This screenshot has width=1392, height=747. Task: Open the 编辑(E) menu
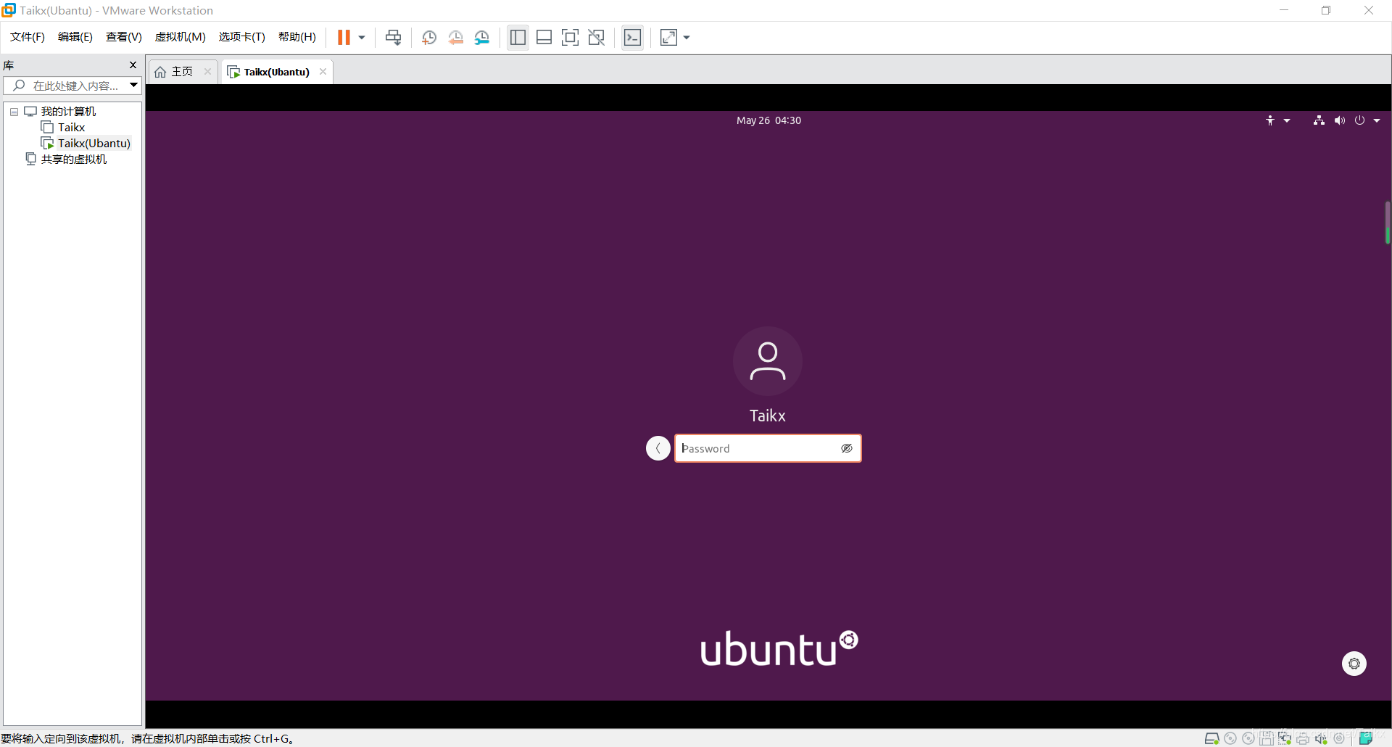[75, 37]
